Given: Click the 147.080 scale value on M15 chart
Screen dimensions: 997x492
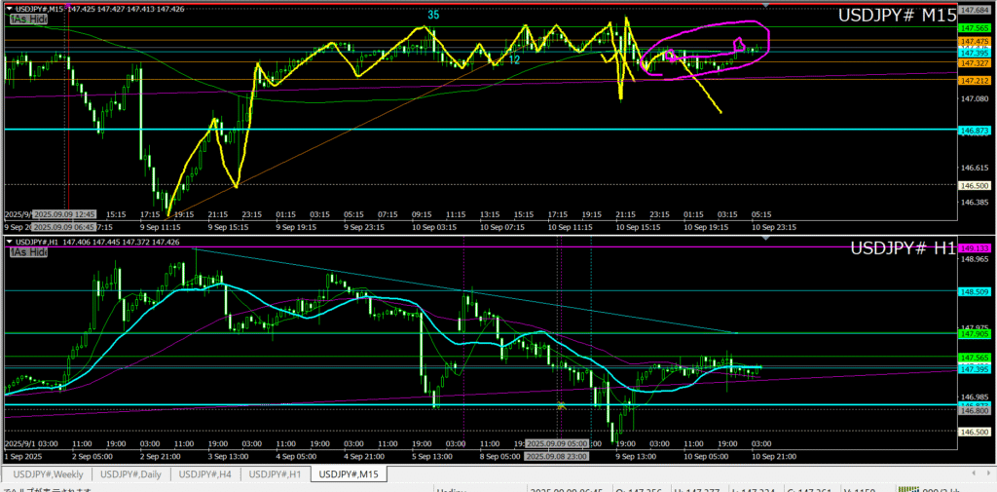Looking at the screenshot, I should click(x=974, y=98).
